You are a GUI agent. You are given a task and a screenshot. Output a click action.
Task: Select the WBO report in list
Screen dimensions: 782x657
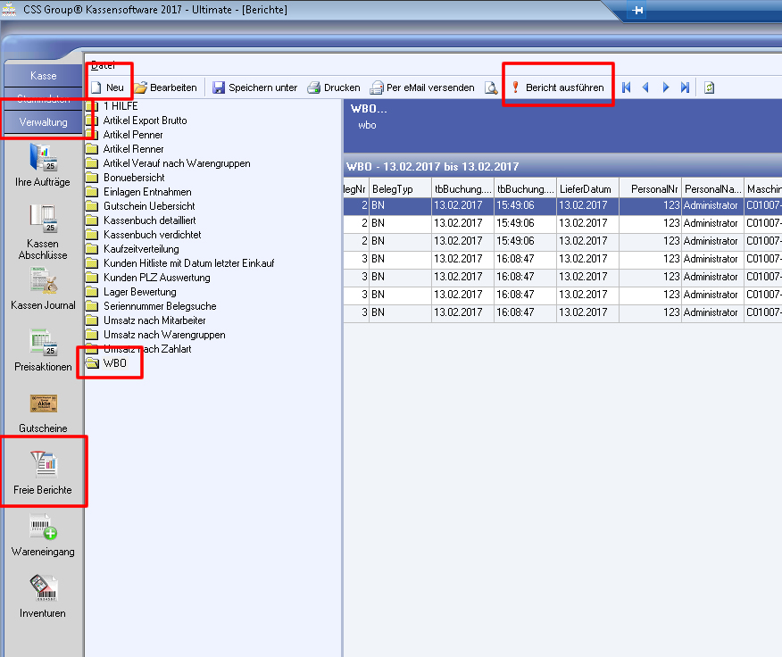coord(114,363)
